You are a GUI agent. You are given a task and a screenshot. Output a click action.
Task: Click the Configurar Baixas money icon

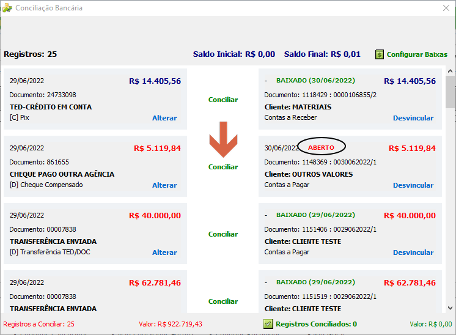[x=379, y=54]
